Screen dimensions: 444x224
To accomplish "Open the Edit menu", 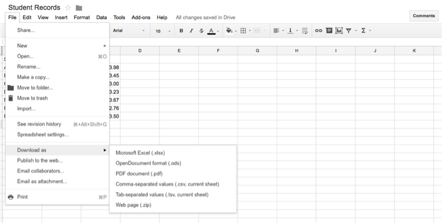I will point(27,18).
